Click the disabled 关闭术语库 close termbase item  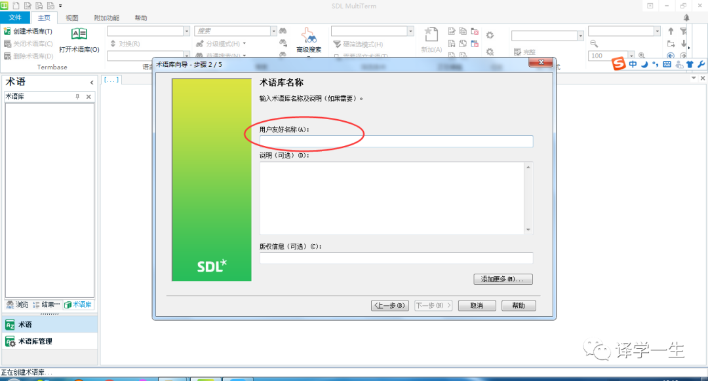(28, 44)
